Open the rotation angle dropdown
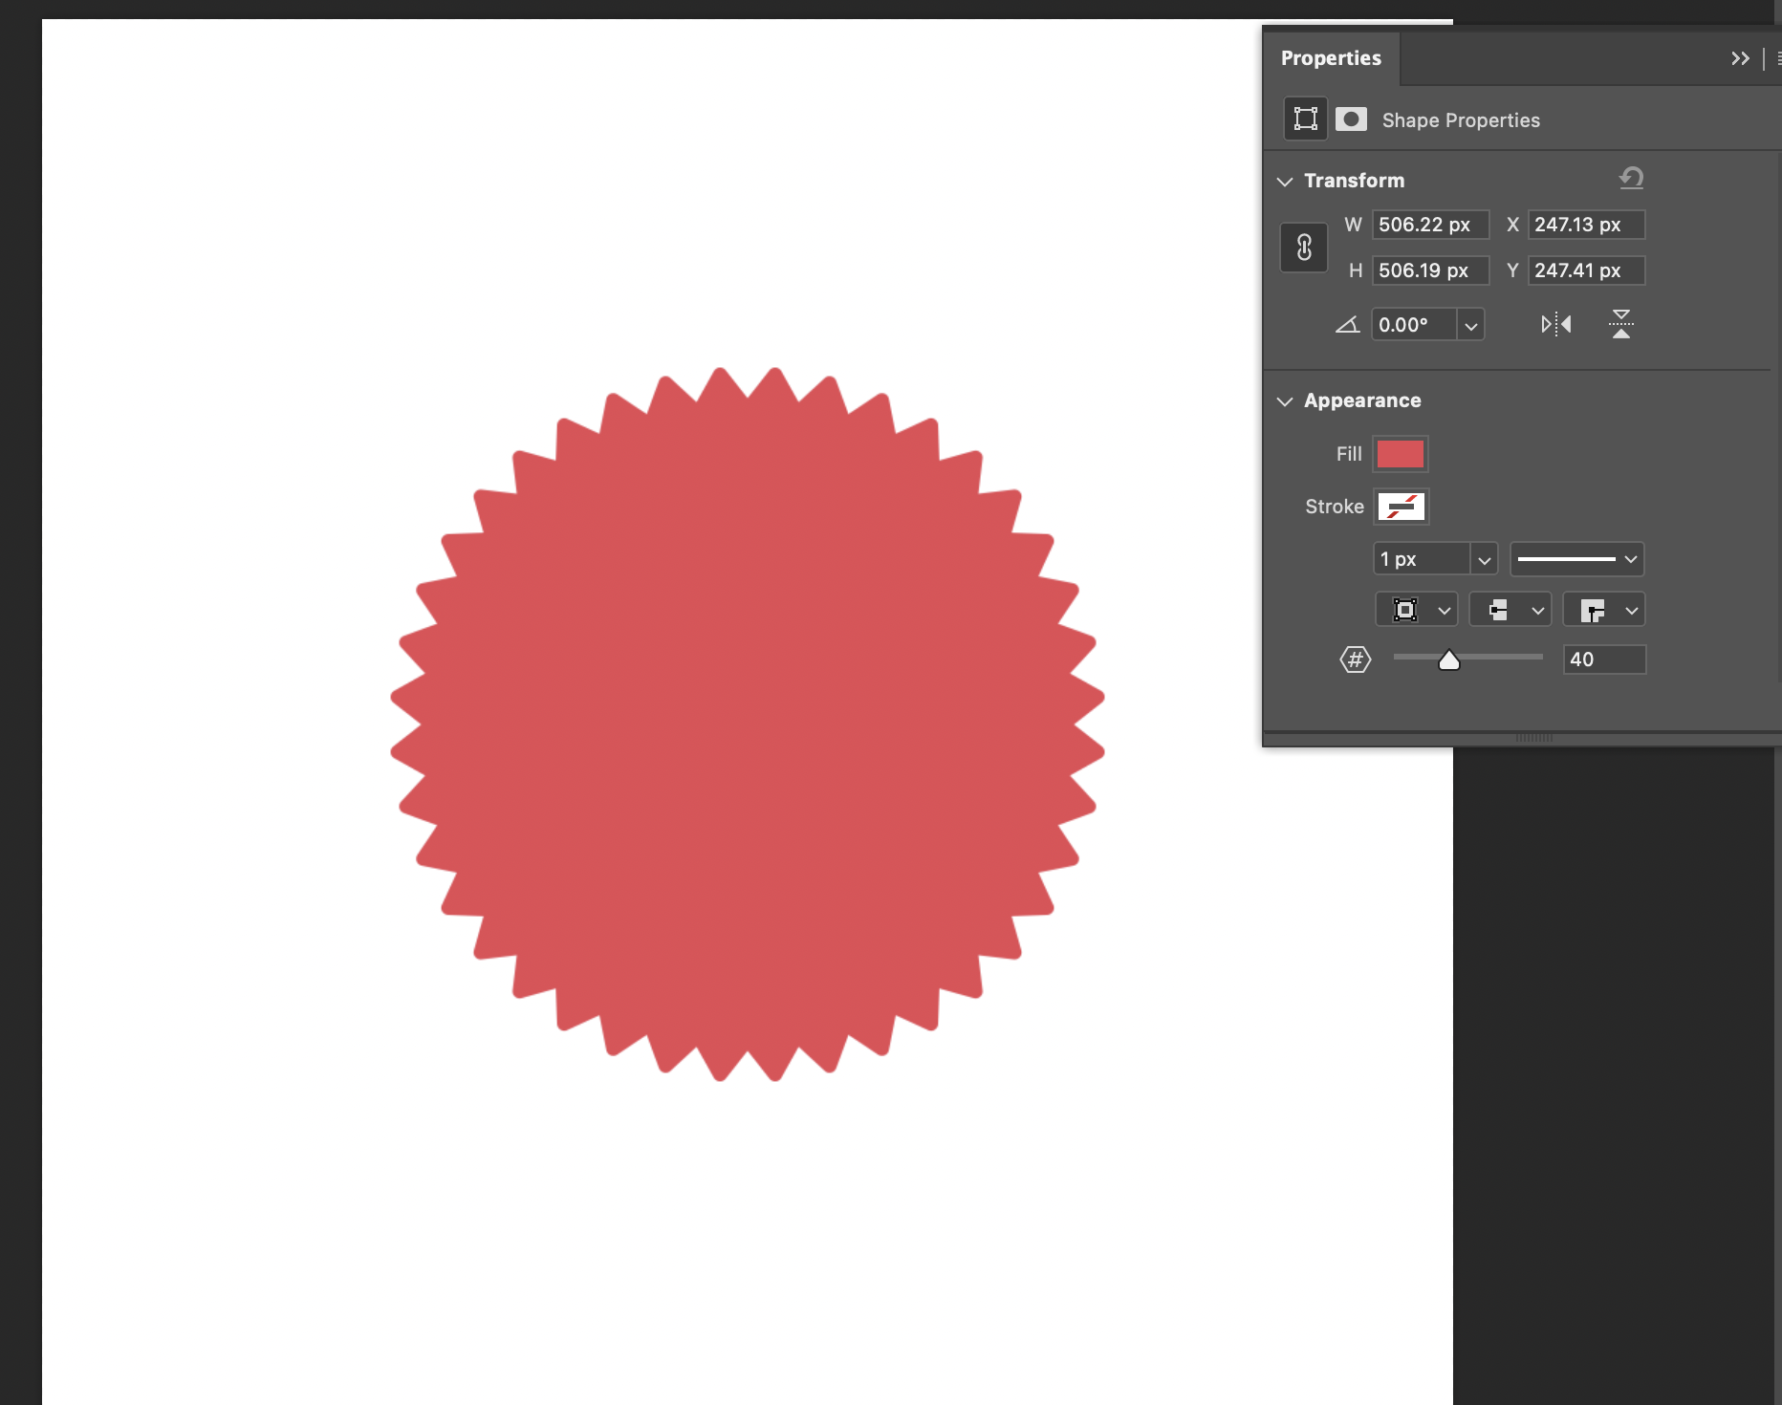The image size is (1782, 1405). tap(1471, 326)
